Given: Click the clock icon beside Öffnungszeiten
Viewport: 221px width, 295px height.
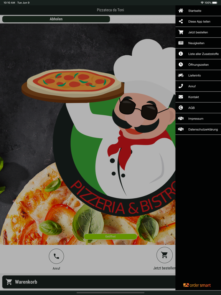Looking at the screenshot, I should click(x=181, y=65).
